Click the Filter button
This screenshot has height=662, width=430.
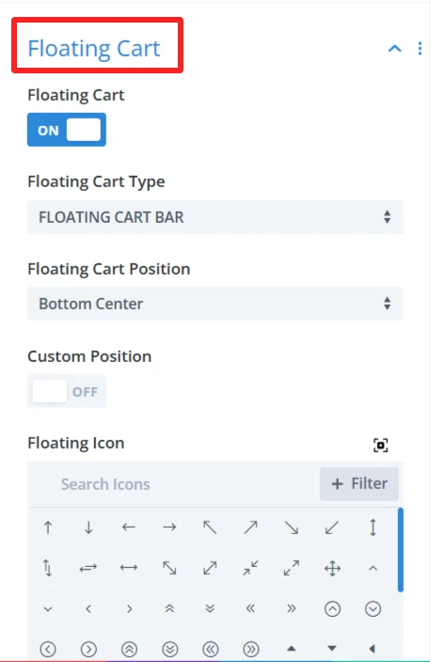359,484
